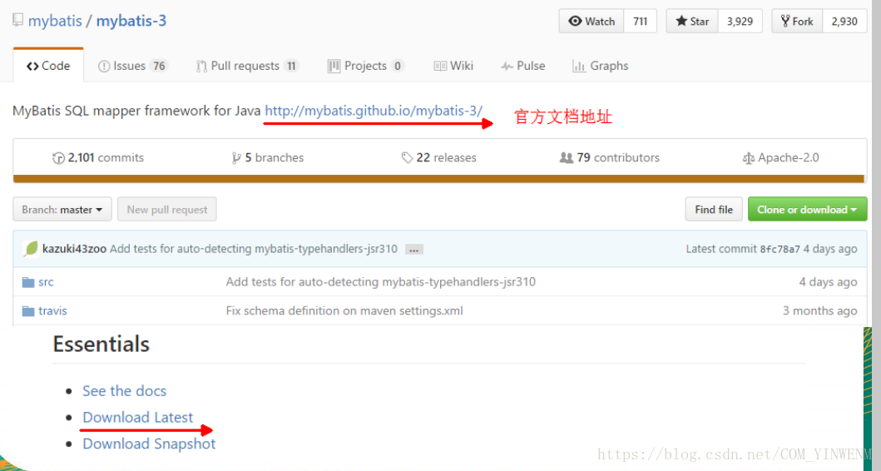Star the repository
This screenshot has width=881, height=471.
point(692,22)
